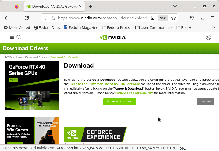Reload the current page
Viewport: 219px width, 151px height.
[x=27, y=18]
